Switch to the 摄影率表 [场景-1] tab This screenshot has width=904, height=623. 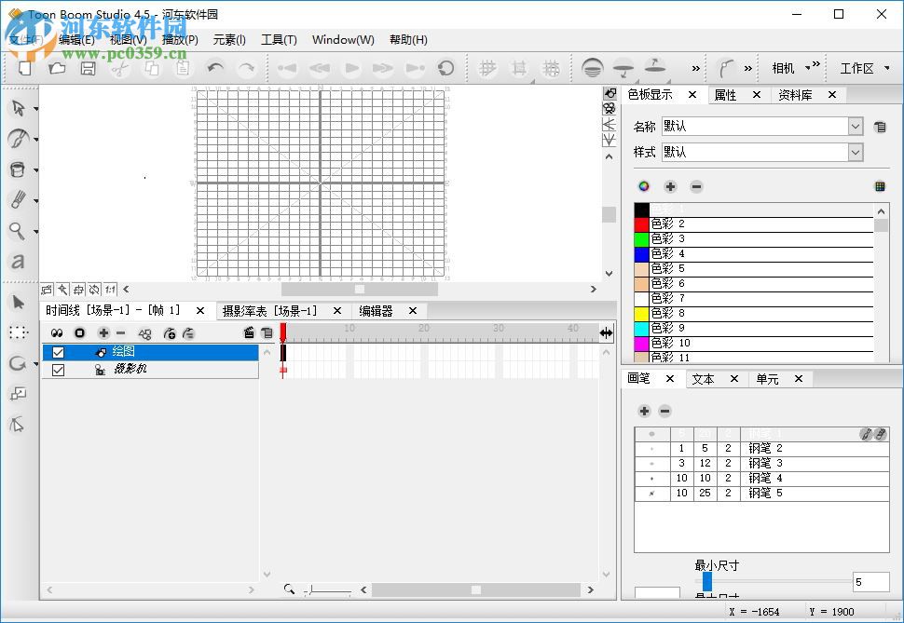[269, 311]
